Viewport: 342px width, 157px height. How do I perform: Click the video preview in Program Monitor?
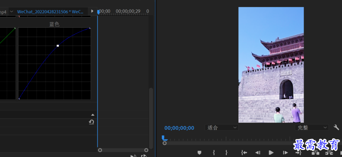pyautogui.click(x=271, y=65)
